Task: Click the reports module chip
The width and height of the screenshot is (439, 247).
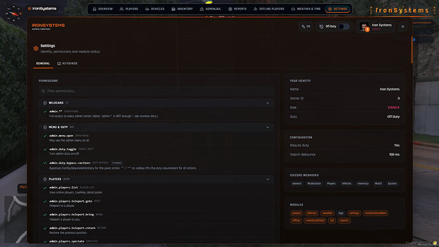Action: pos(344,221)
